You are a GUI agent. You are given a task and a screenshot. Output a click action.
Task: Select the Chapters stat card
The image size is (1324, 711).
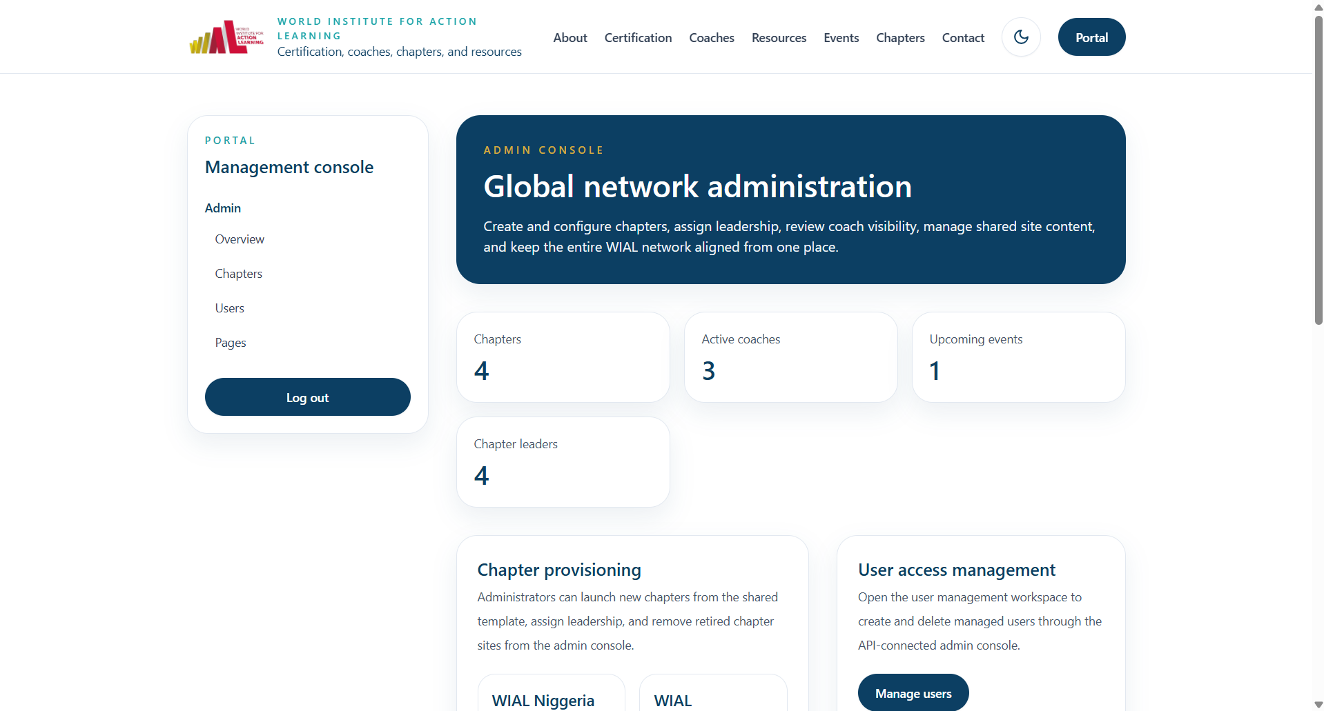coord(563,357)
